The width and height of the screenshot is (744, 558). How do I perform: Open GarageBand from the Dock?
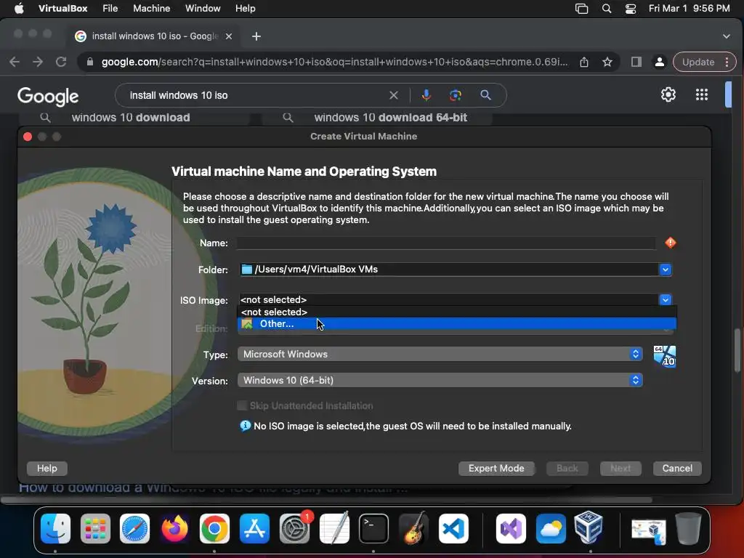413,528
